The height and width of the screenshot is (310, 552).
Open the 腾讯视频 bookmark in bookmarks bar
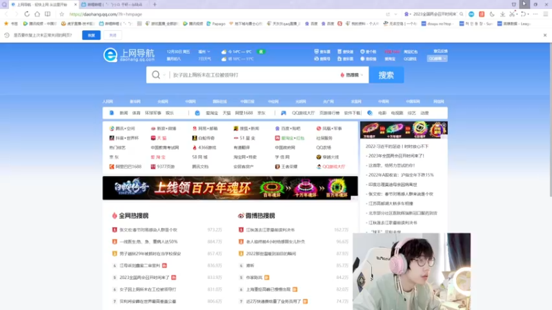click(x=193, y=23)
